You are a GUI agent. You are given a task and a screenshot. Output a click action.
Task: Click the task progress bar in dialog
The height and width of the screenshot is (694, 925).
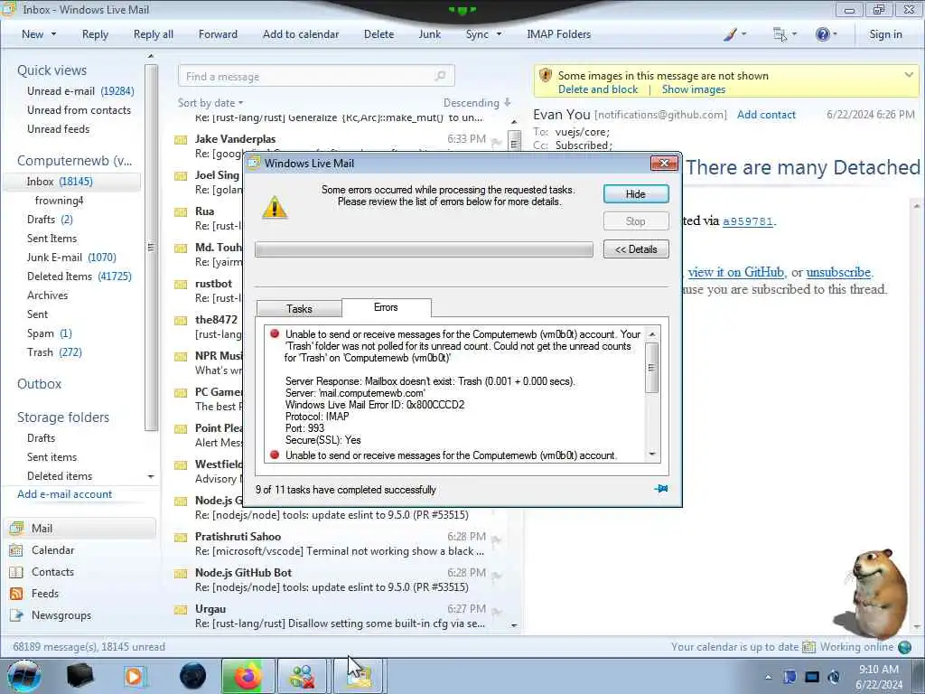pyautogui.click(x=424, y=249)
